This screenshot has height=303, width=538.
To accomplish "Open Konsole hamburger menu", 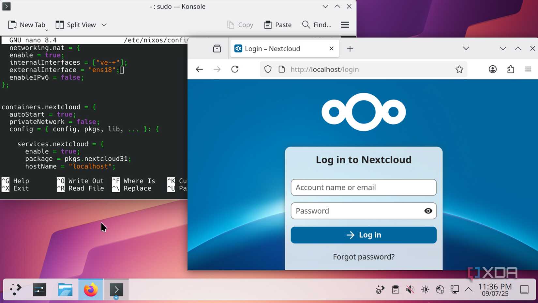I will point(345,25).
